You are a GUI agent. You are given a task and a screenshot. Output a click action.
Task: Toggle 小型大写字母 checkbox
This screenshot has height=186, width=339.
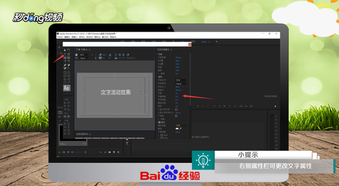click(x=176, y=109)
